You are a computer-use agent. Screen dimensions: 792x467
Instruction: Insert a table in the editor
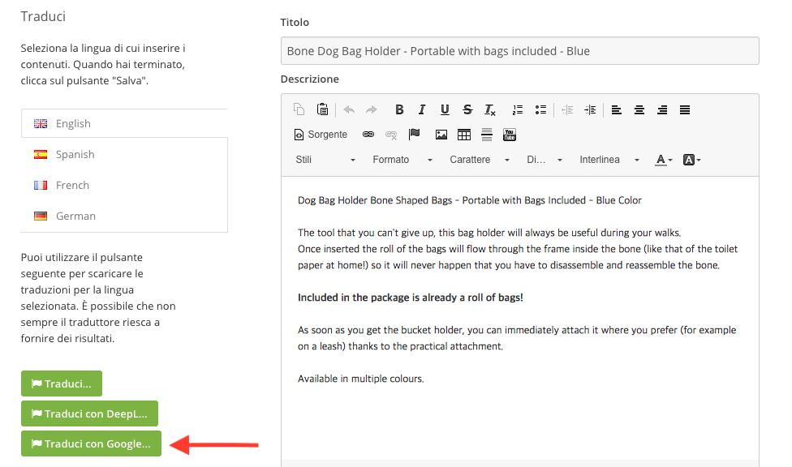464,135
